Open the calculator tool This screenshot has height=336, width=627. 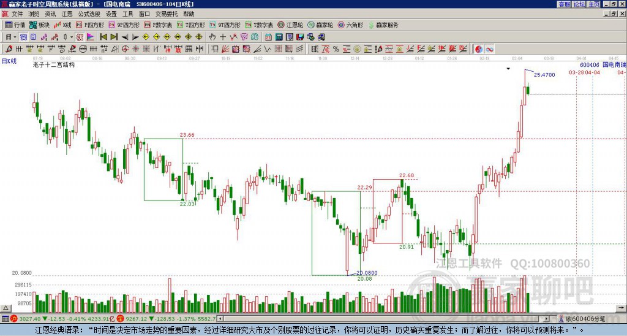tap(279, 37)
